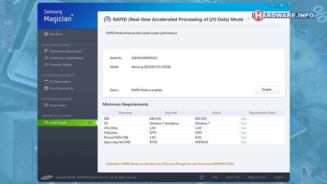Click the RAPID gauge icon in page header
The width and height of the screenshot is (327, 184).
[107, 19]
